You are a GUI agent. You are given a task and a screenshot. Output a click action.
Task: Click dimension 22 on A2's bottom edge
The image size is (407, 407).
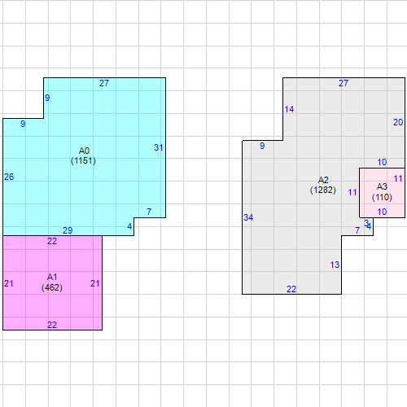click(291, 289)
